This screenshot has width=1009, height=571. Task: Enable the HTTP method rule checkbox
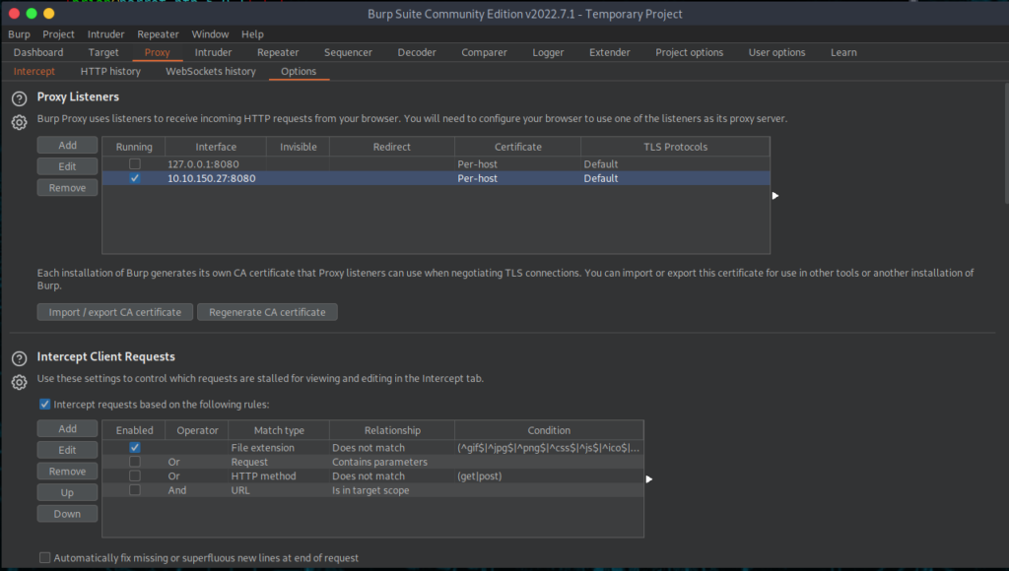tap(134, 476)
